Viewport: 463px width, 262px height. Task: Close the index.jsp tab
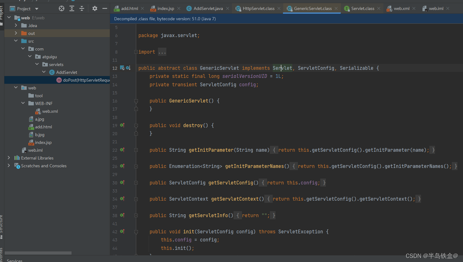179,8
